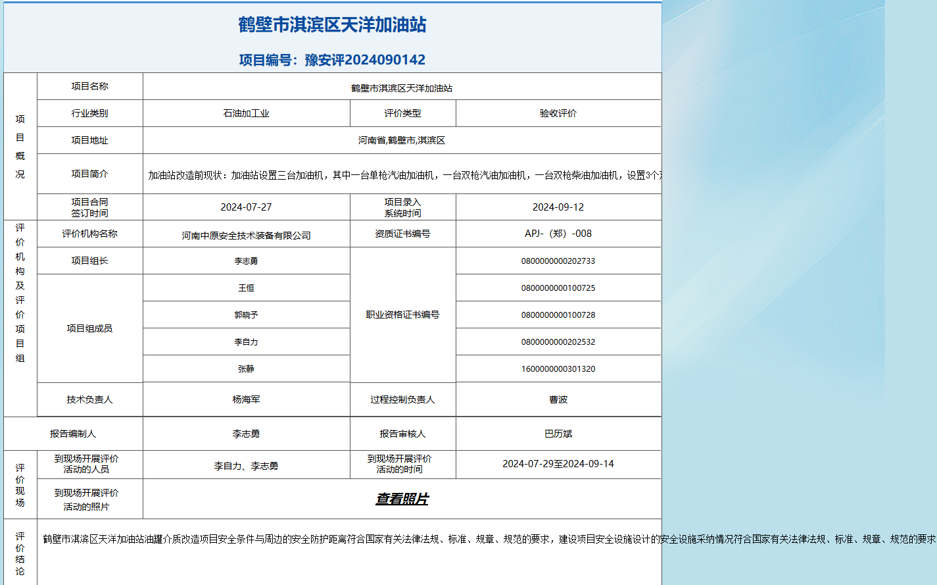
Task: Select project number 豫安评2024090142 heading
Action: coord(332,60)
